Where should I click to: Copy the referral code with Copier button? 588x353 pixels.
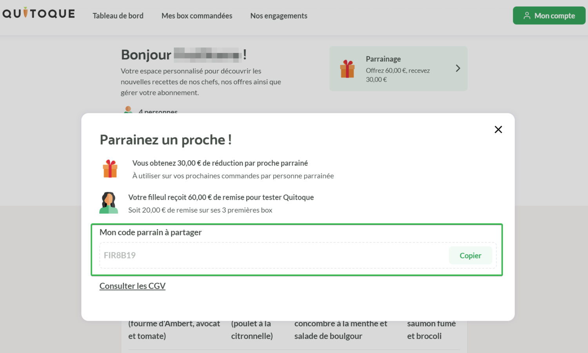click(470, 255)
